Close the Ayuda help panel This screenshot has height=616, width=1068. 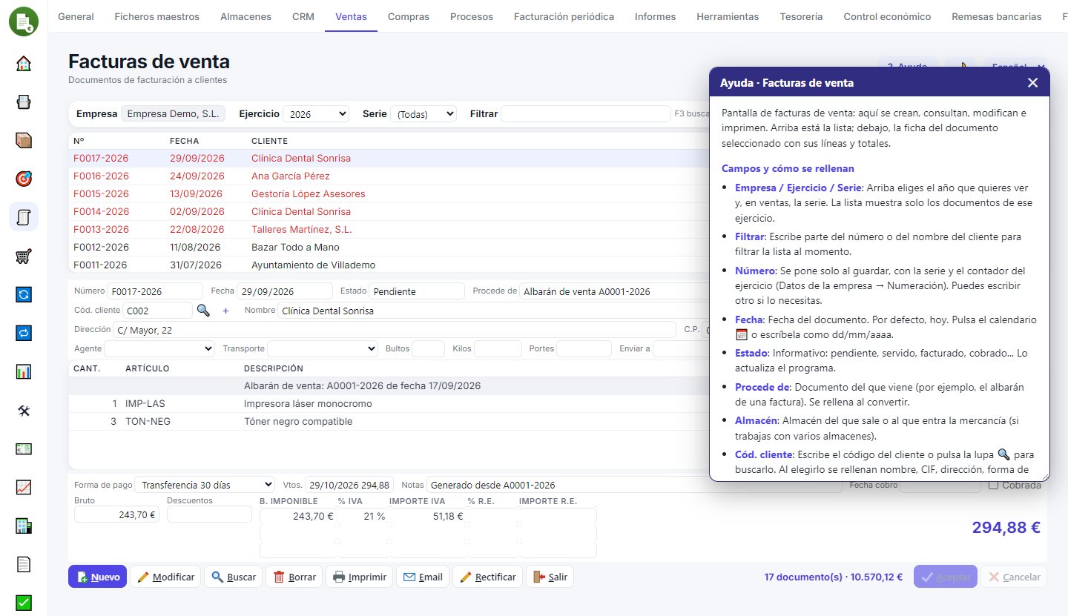(x=1032, y=82)
